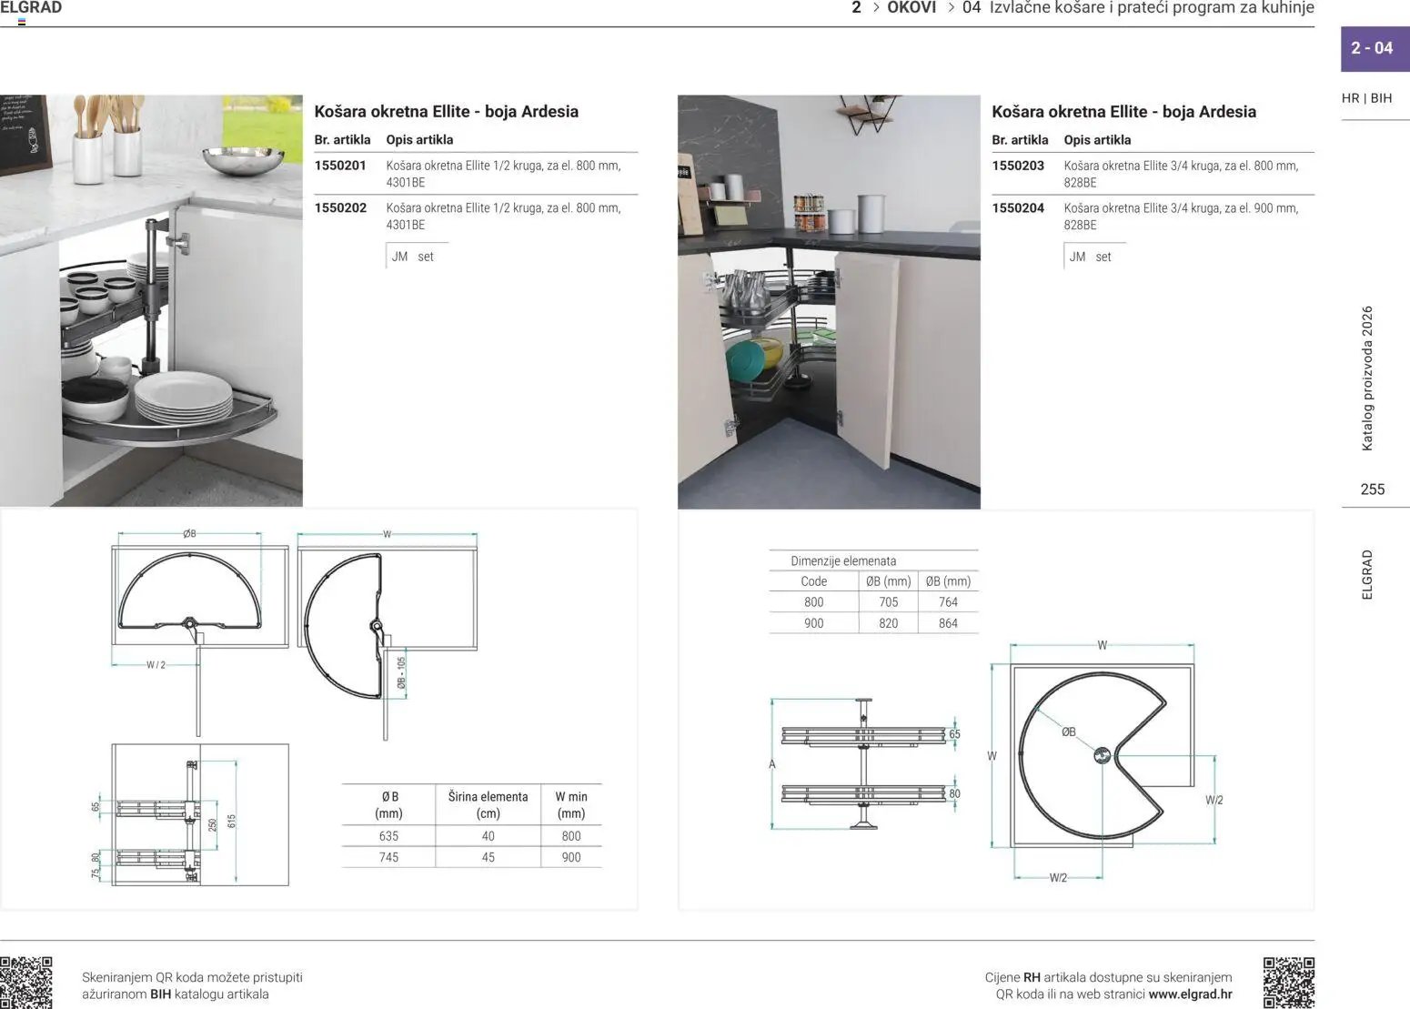Click the 'Širina elementa (cm)' column header

pyautogui.click(x=488, y=805)
